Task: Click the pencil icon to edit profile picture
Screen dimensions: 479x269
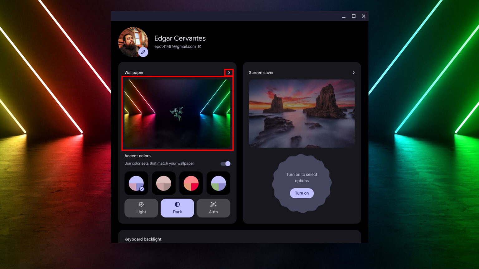Action: coord(144,52)
